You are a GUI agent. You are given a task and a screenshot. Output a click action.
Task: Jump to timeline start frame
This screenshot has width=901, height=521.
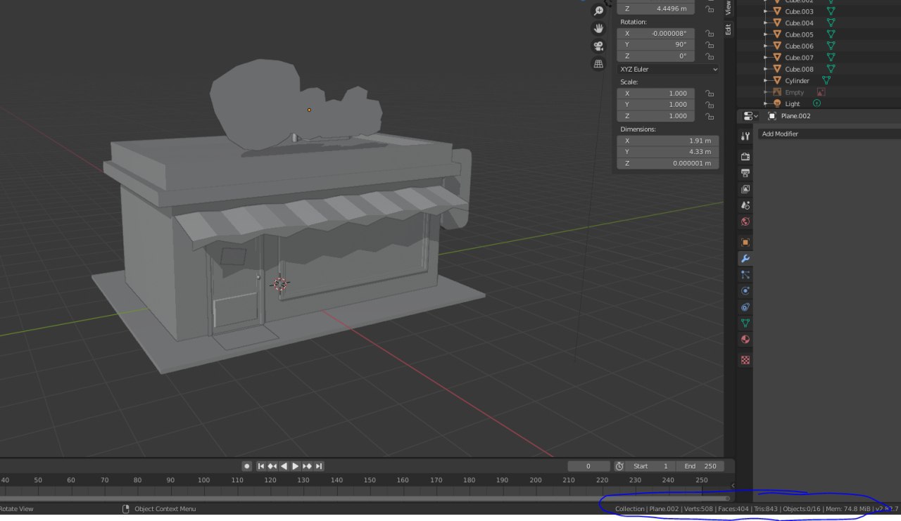(x=261, y=466)
